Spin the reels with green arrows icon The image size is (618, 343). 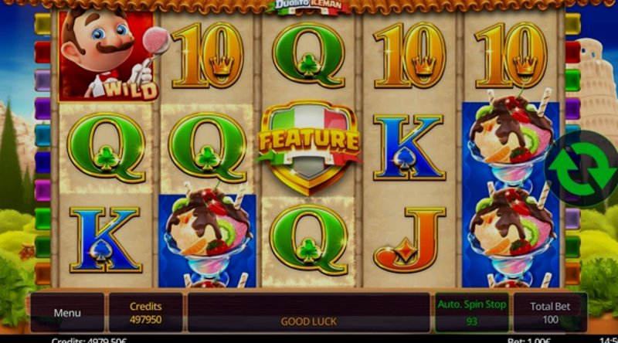(x=582, y=168)
